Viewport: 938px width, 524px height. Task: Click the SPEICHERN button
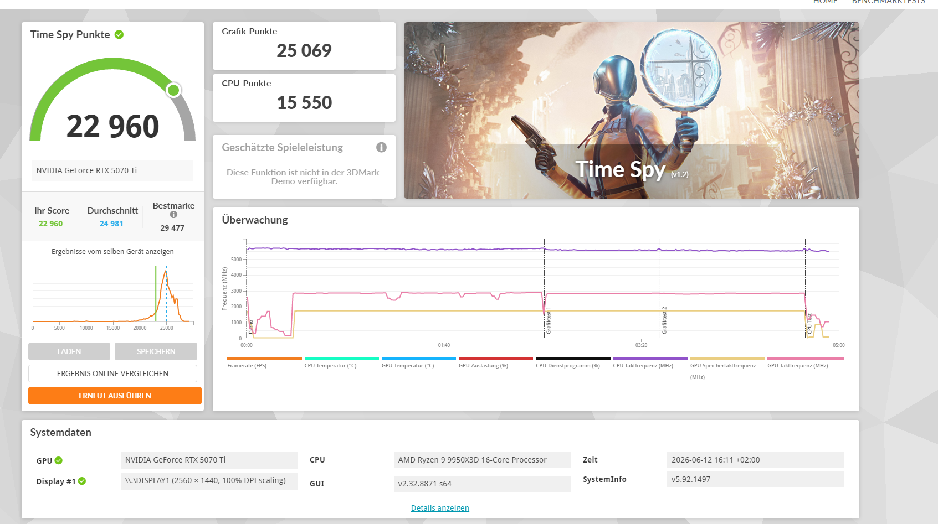tap(156, 351)
